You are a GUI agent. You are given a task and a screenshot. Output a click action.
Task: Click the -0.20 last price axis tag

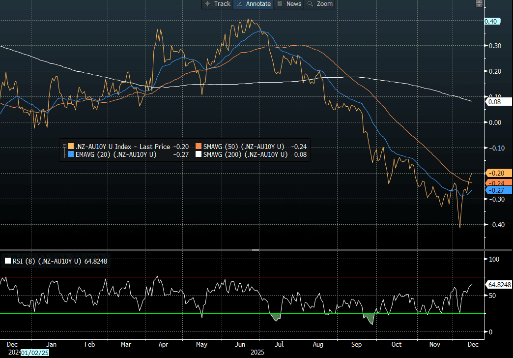click(x=498, y=173)
